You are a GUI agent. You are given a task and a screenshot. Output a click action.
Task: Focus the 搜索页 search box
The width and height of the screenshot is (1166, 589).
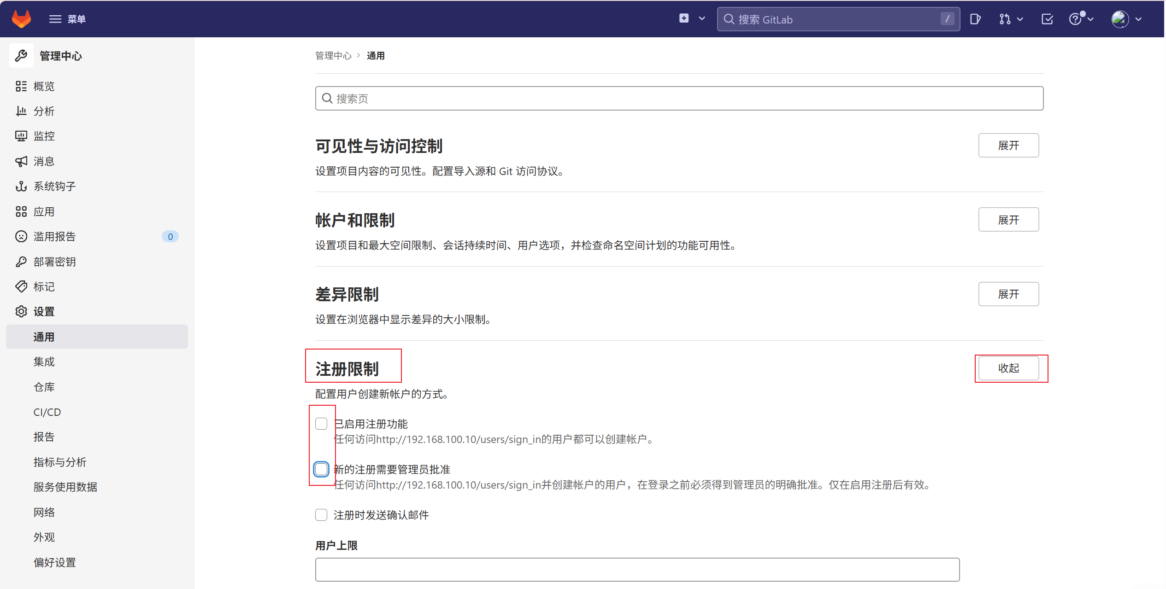pyautogui.click(x=679, y=99)
